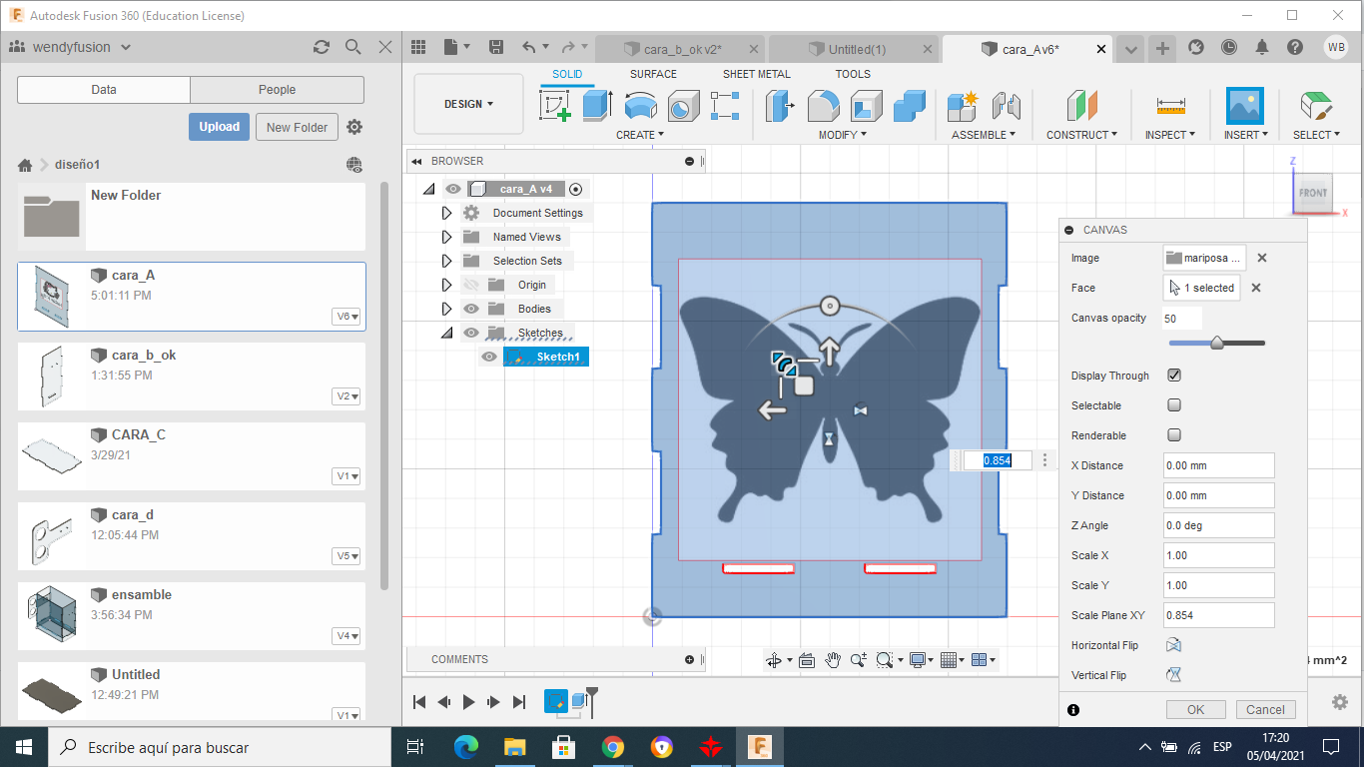The height and width of the screenshot is (767, 1364).
Task: Select the Hole tool
Action: [x=683, y=106]
